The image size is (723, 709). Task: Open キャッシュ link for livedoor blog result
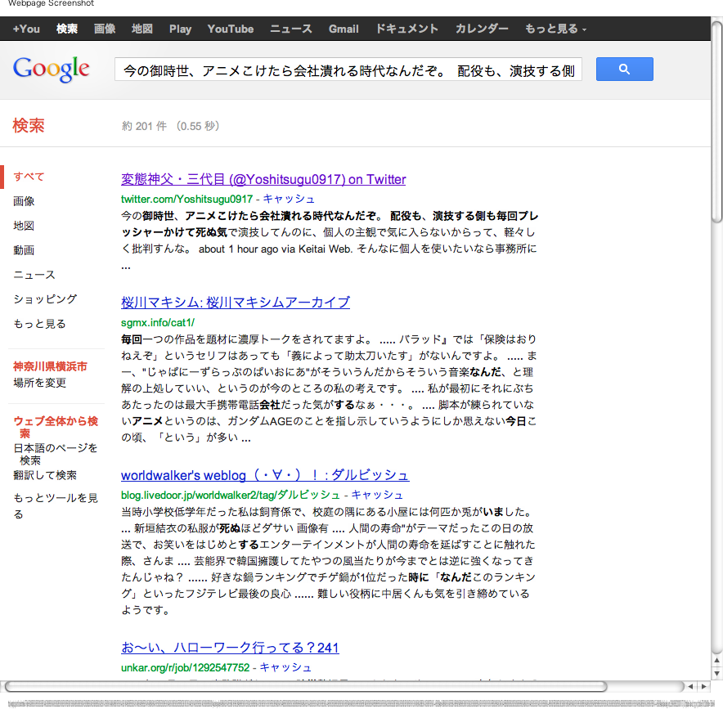click(x=377, y=495)
